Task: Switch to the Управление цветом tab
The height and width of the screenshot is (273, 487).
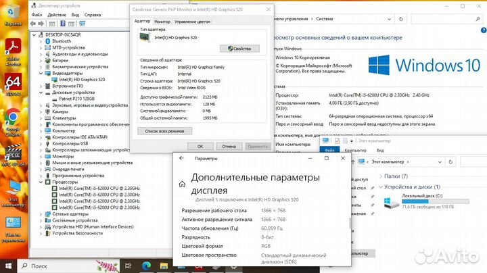Action: 192,22
